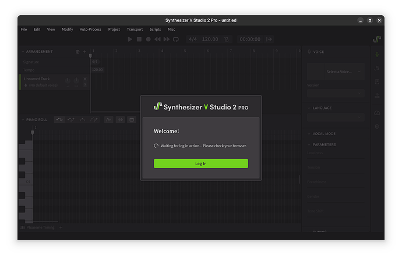Toggle the metronome icon
The width and height of the screenshot is (402, 259).
[x=227, y=39]
